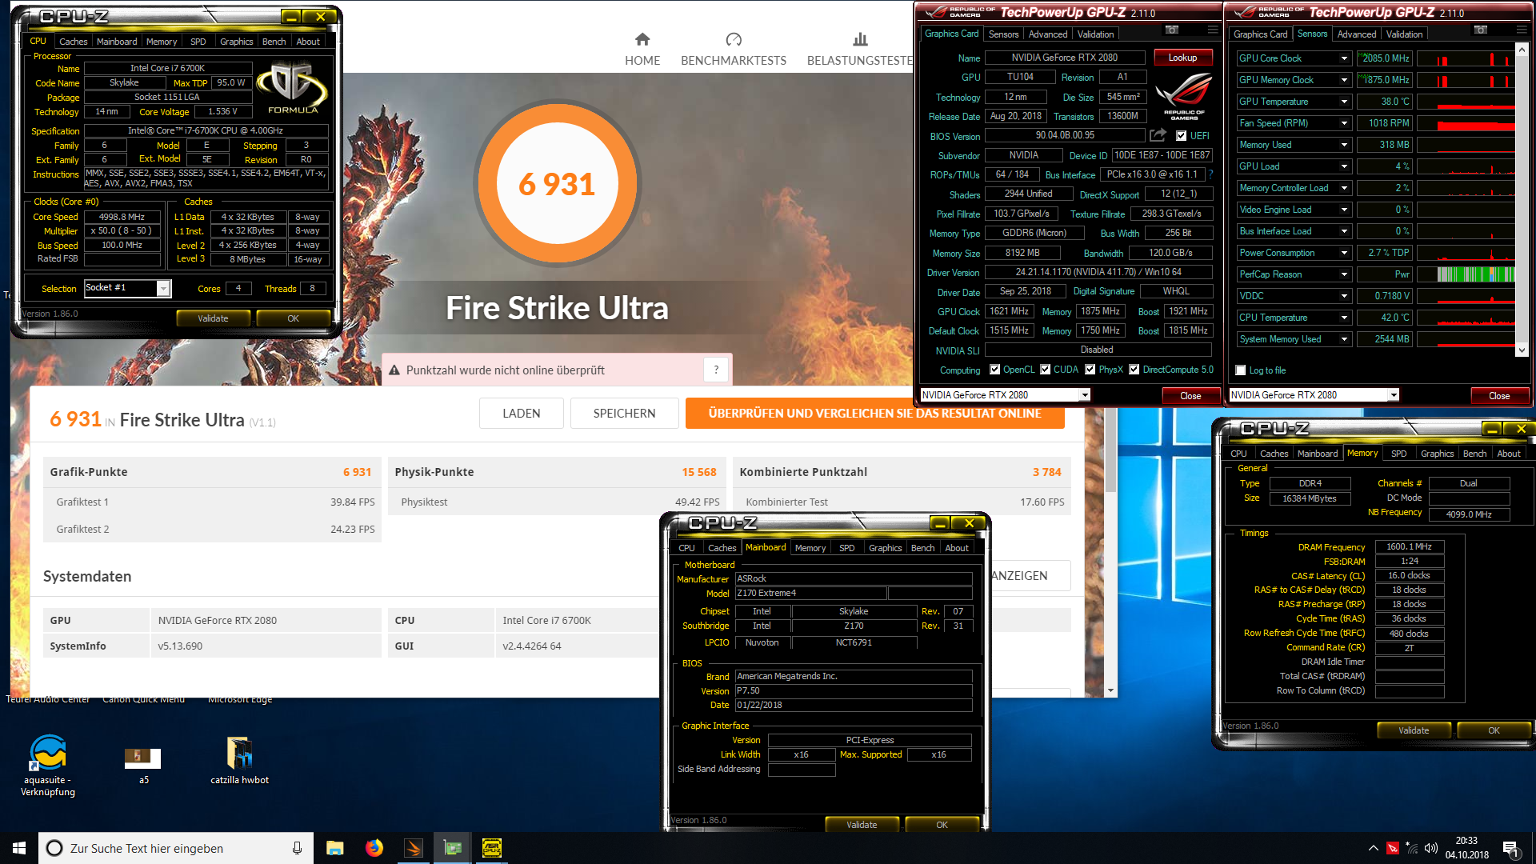Toggle the UEFI checkbox in GPU-Z

pos(1181,136)
